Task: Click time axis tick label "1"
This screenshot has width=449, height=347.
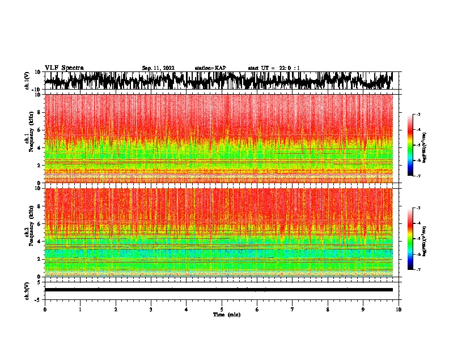Action: (x=80, y=310)
